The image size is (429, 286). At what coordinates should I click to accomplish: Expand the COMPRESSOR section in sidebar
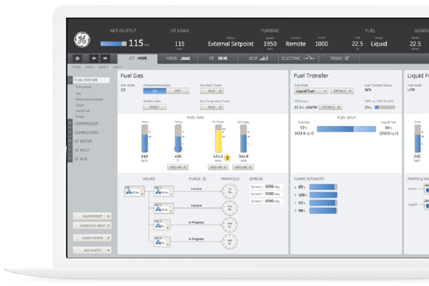pyautogui.click(x=70, y=124)
